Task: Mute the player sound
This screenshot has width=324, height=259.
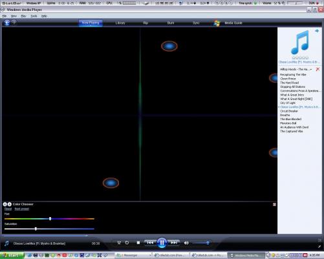Action: point(186,243)
